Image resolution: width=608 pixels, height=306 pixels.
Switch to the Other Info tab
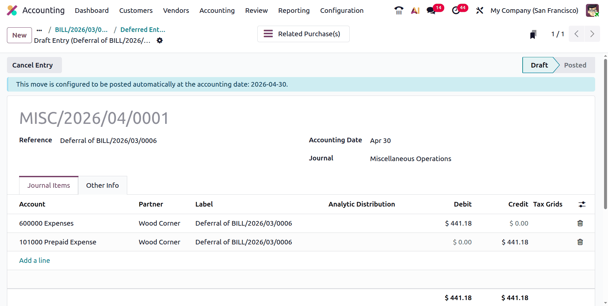click(102, 185)
